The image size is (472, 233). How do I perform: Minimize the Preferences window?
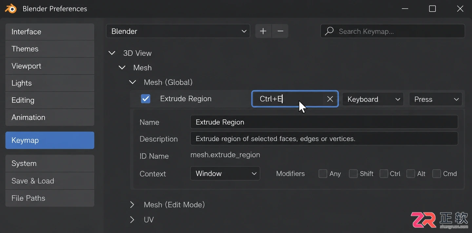click(x=405, y=9)
